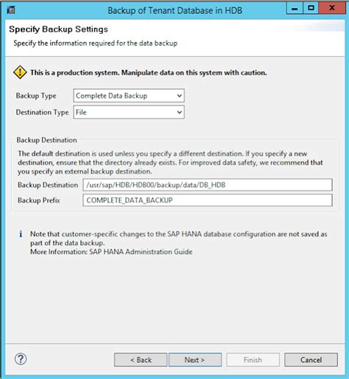Click the 'Specify Backup Settings' heading
The height and width of the screenshot is (379, 349).
coord(58,29)
